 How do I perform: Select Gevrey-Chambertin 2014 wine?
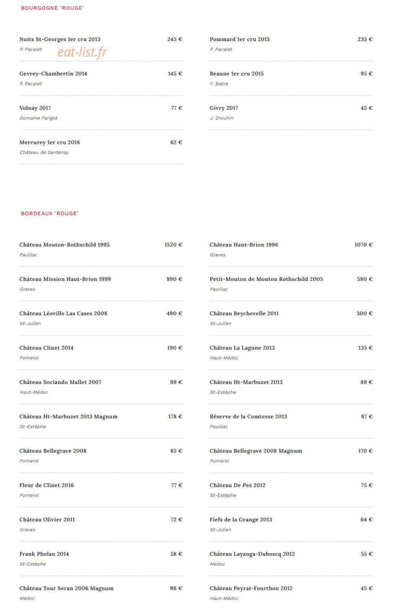coord(53,74)
